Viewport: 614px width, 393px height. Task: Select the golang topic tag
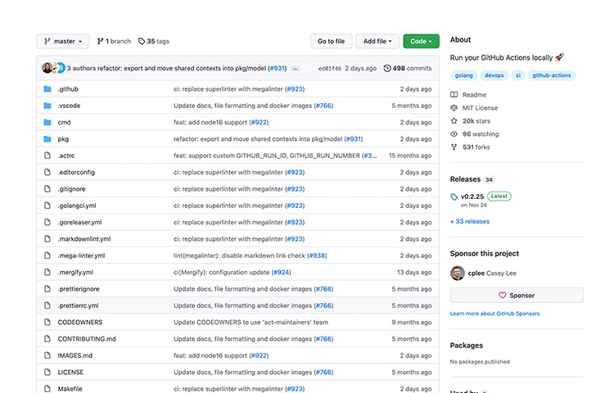463,75
